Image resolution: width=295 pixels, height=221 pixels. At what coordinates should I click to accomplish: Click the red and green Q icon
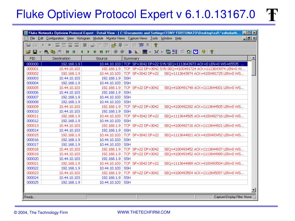[x=204, y=52]
